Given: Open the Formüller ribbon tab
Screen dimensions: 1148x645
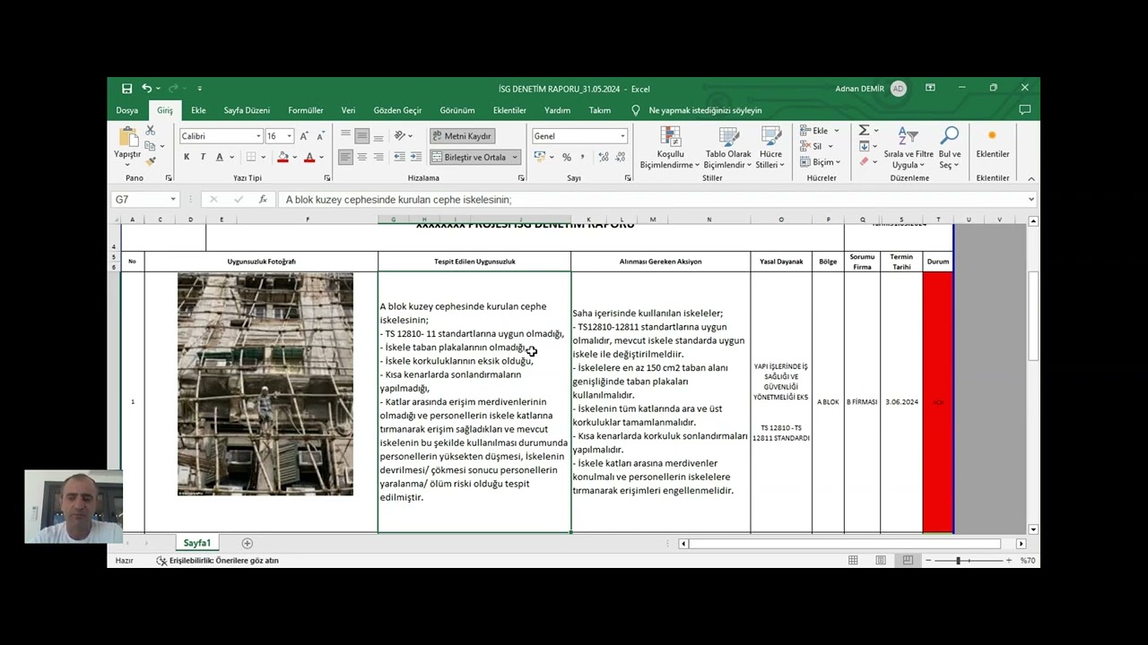Looking at the screenshot, I should click(x=305, y=110).
